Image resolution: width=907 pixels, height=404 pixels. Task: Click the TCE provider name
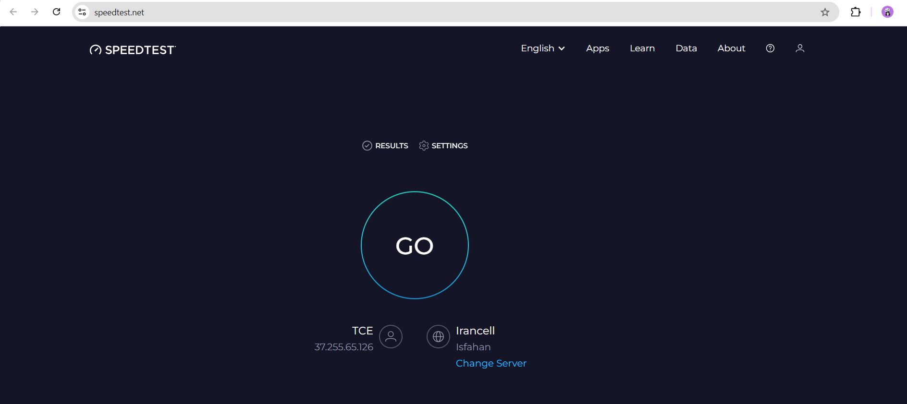362,331
